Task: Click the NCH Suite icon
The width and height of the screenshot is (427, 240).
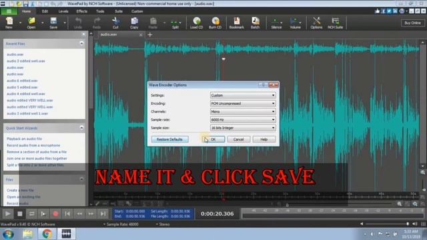Action: click(335, 23)
